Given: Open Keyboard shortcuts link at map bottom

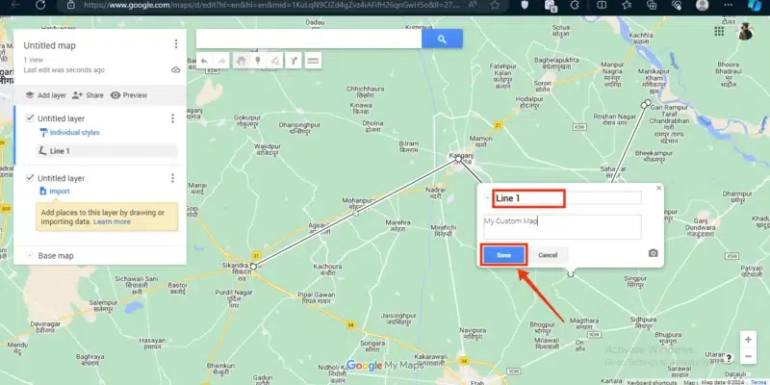Looking at the screenshot, I should coord(652,382).
